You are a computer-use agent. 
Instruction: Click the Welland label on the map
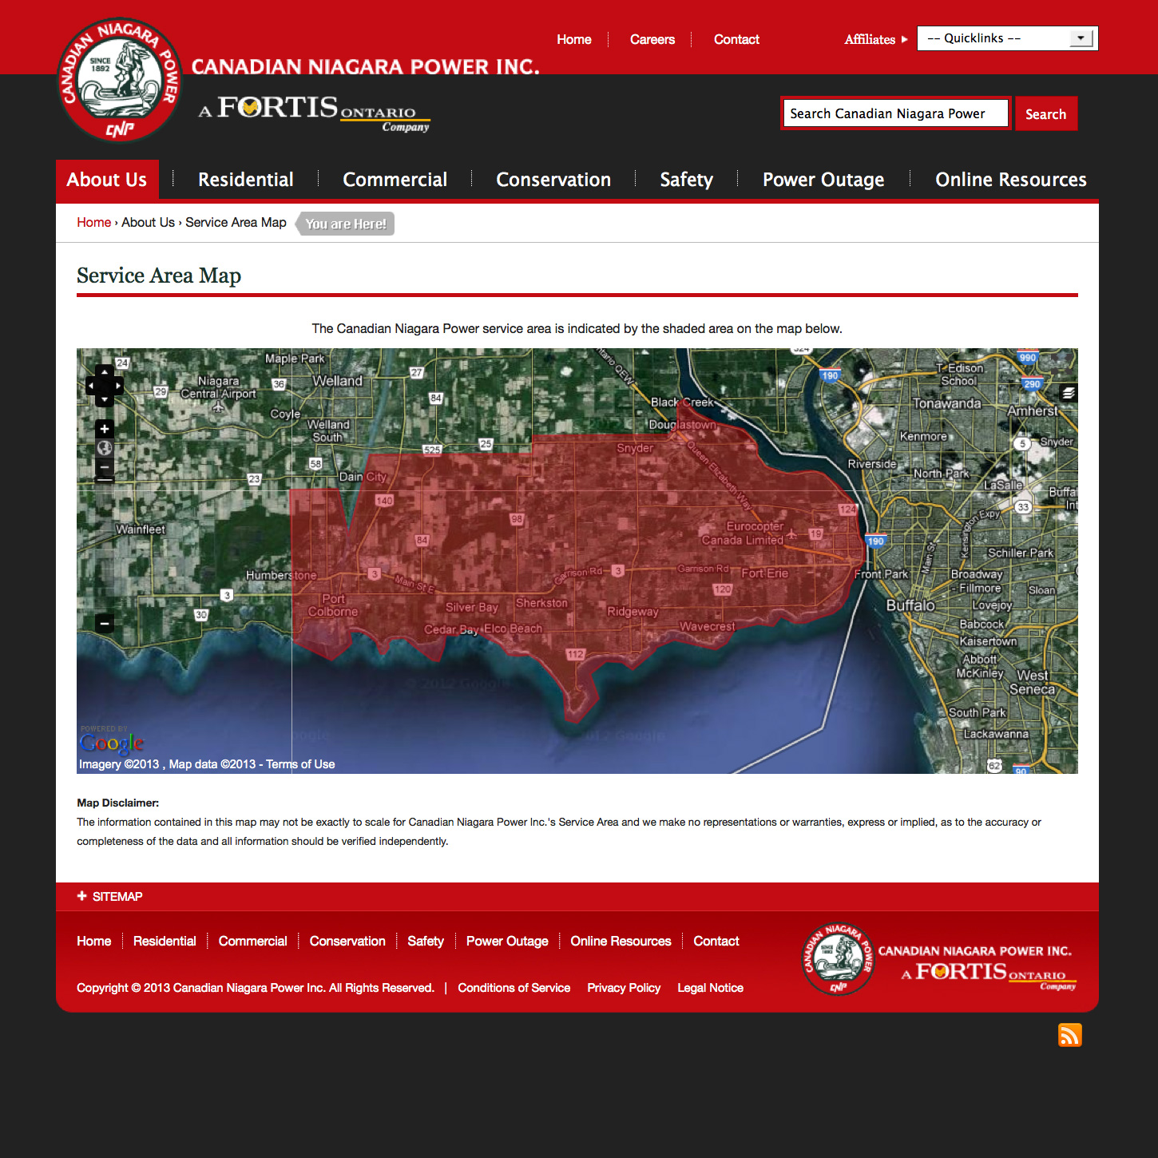point(337,381)
